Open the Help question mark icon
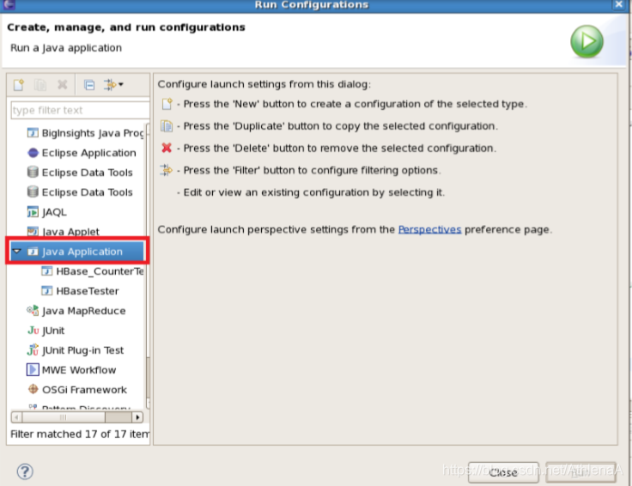The image size is (632, 486). pyautogui.click(x=25, y=471)
